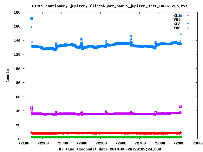Click x-axis tick label 72200
The width and height of the screenshot is (203, 152).
tap(43, 143)
